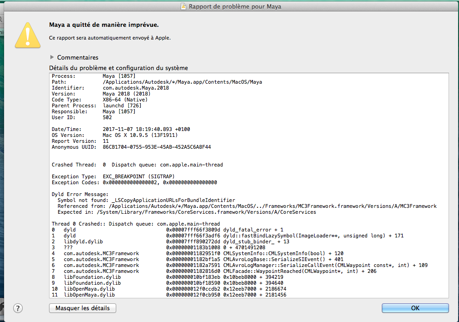
Task: Click frame 6 'CMLAvroLogManager::SerializeCallEvent'
Action: pos(240,265)
